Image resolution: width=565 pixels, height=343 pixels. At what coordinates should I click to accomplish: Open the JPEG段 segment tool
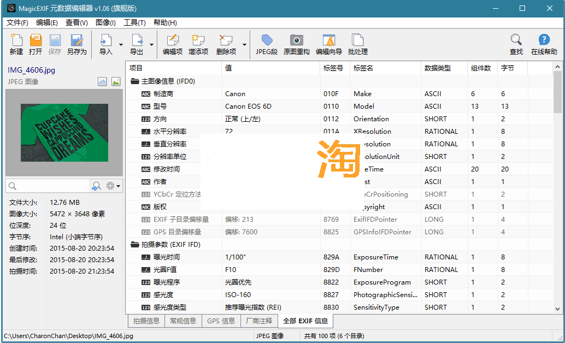[267, 44]
